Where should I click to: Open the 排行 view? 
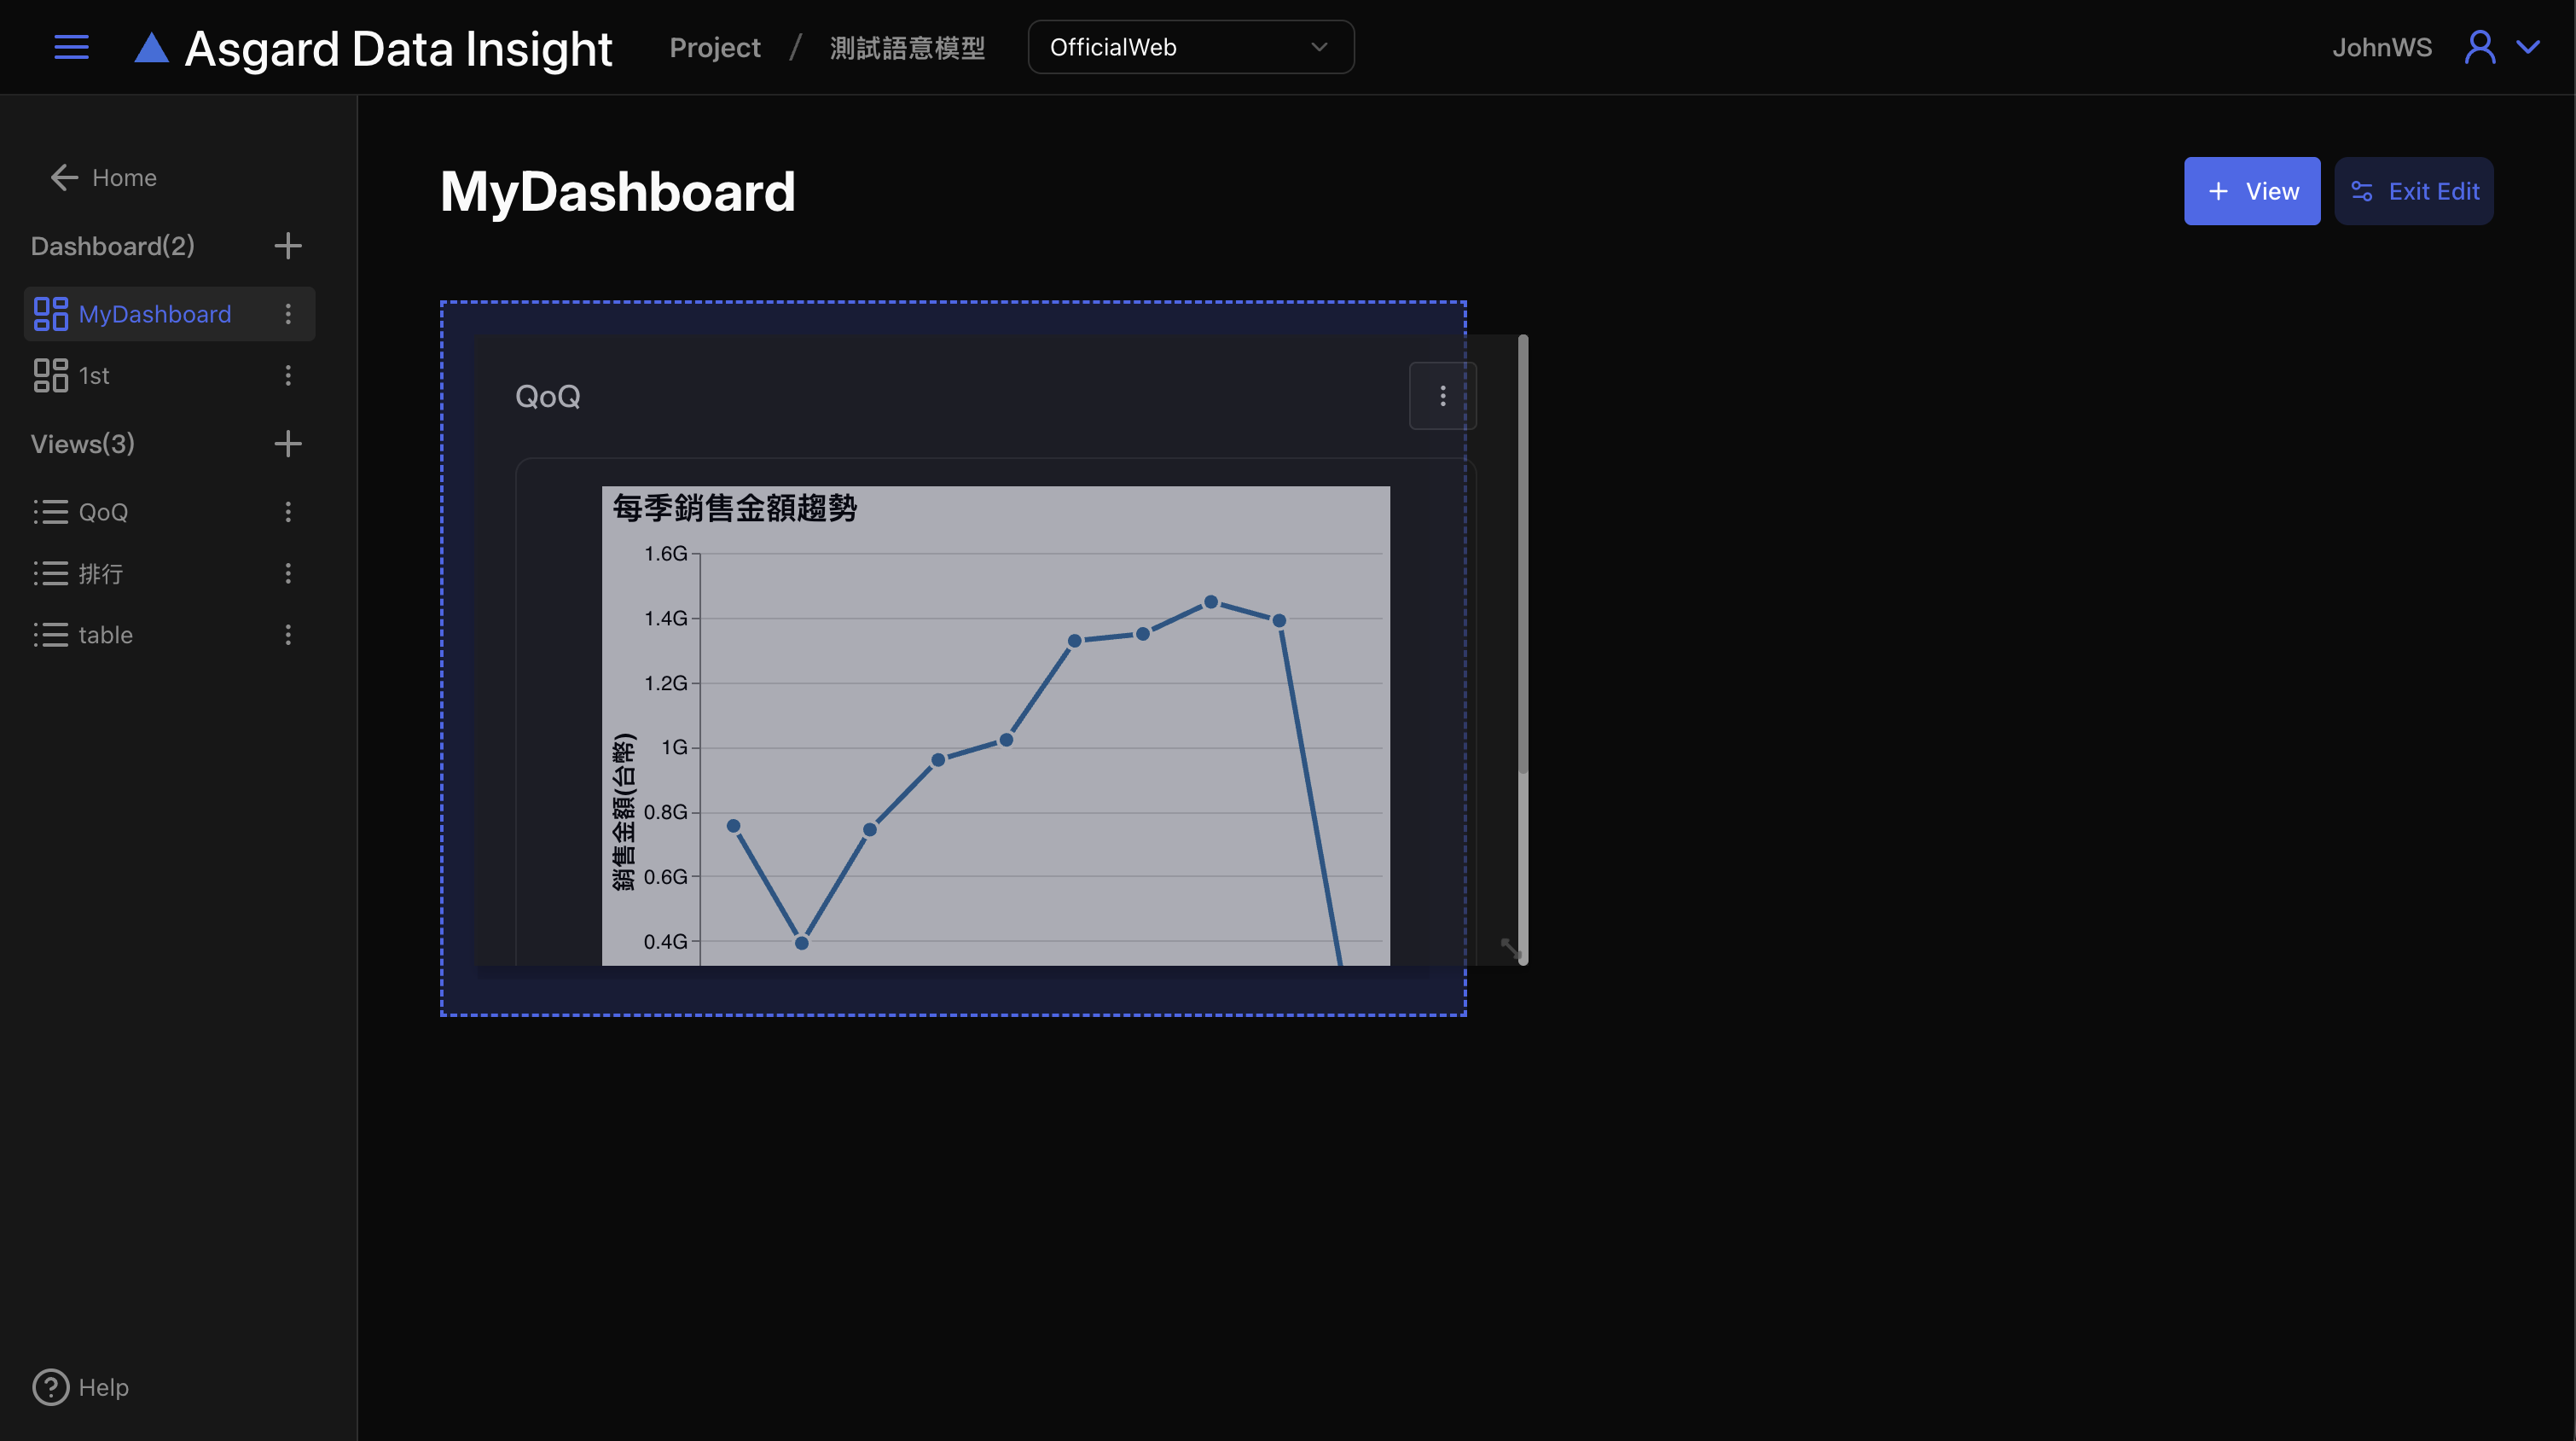100,574
